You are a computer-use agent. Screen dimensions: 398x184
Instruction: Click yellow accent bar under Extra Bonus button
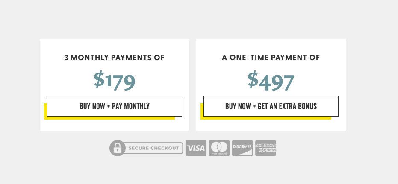[x=266, y=118]
